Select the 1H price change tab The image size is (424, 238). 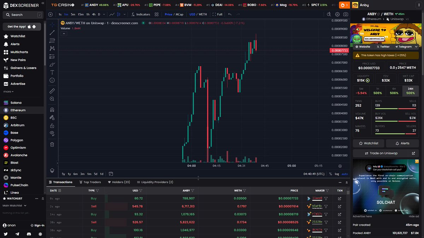[x=378, y=91]
